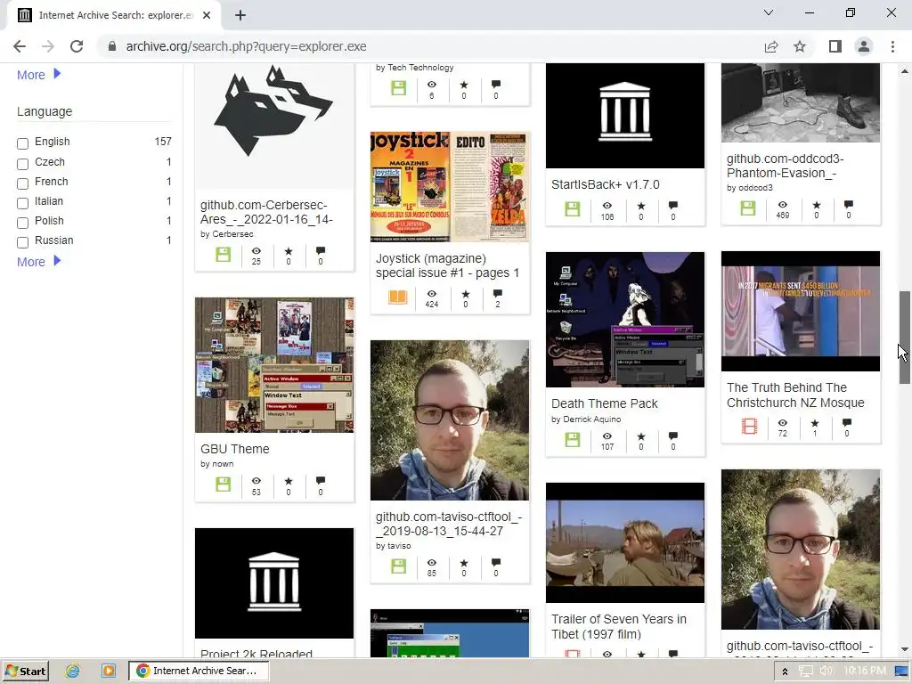The height and width of the screenshot is (684, 912).
Task: Click Seven Years in Tibet thumbnail
Action: pos(625,542)
